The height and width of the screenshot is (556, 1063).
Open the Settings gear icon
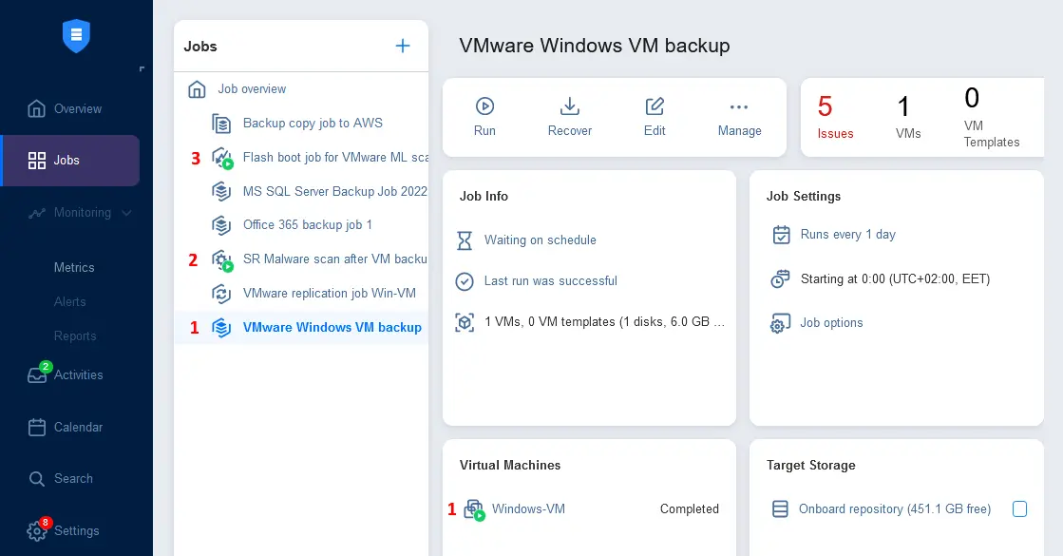click(37, 531)
